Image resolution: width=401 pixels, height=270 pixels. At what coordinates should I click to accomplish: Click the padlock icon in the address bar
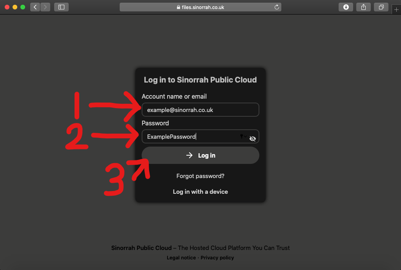pyautogui.click(x=179, y=7)
